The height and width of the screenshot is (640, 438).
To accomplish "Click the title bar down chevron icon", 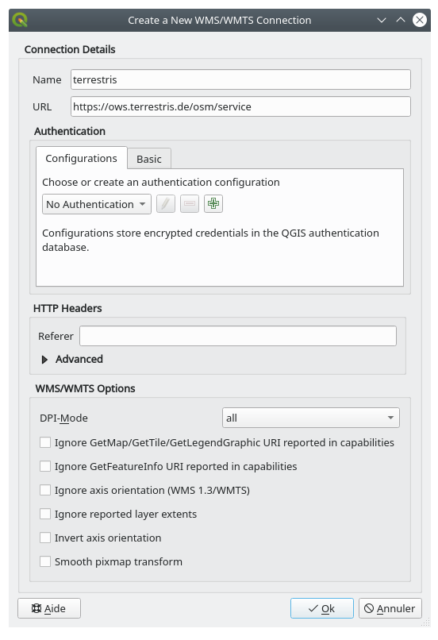I will [x=382, y=20].
